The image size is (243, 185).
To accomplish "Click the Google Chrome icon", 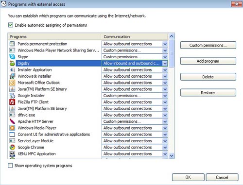I will pyautogui.click(x=12, y=147).
